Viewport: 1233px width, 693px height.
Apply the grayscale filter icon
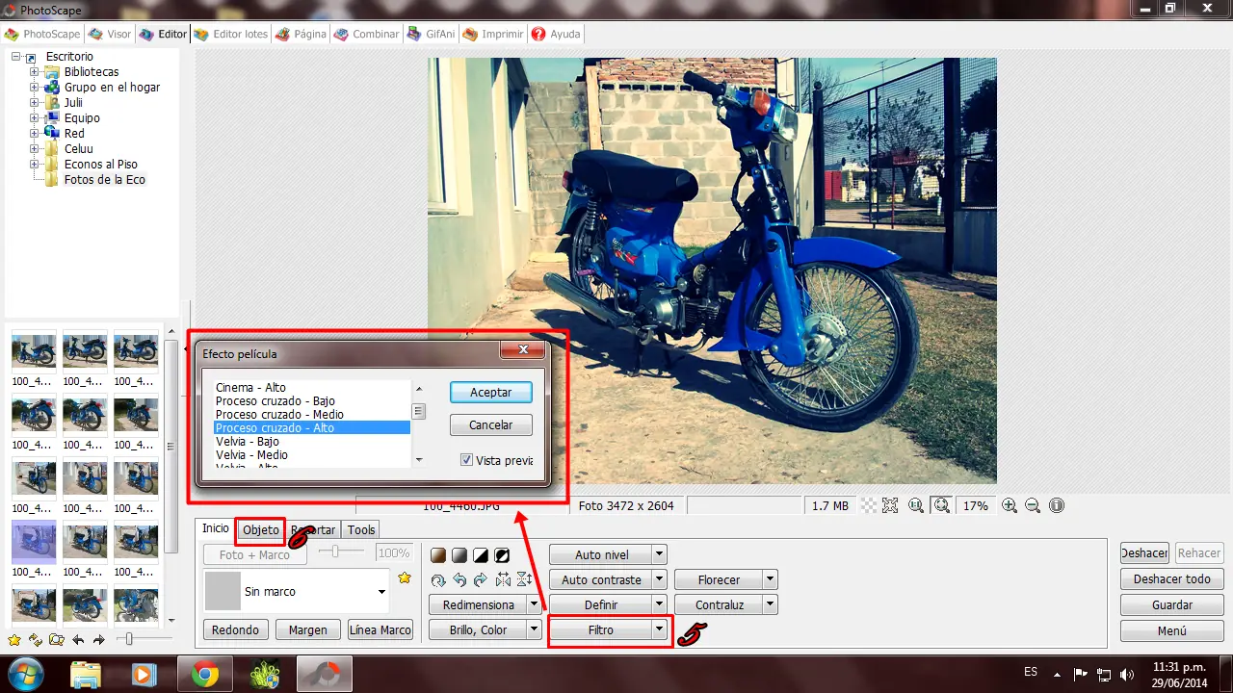coord(459,555)
